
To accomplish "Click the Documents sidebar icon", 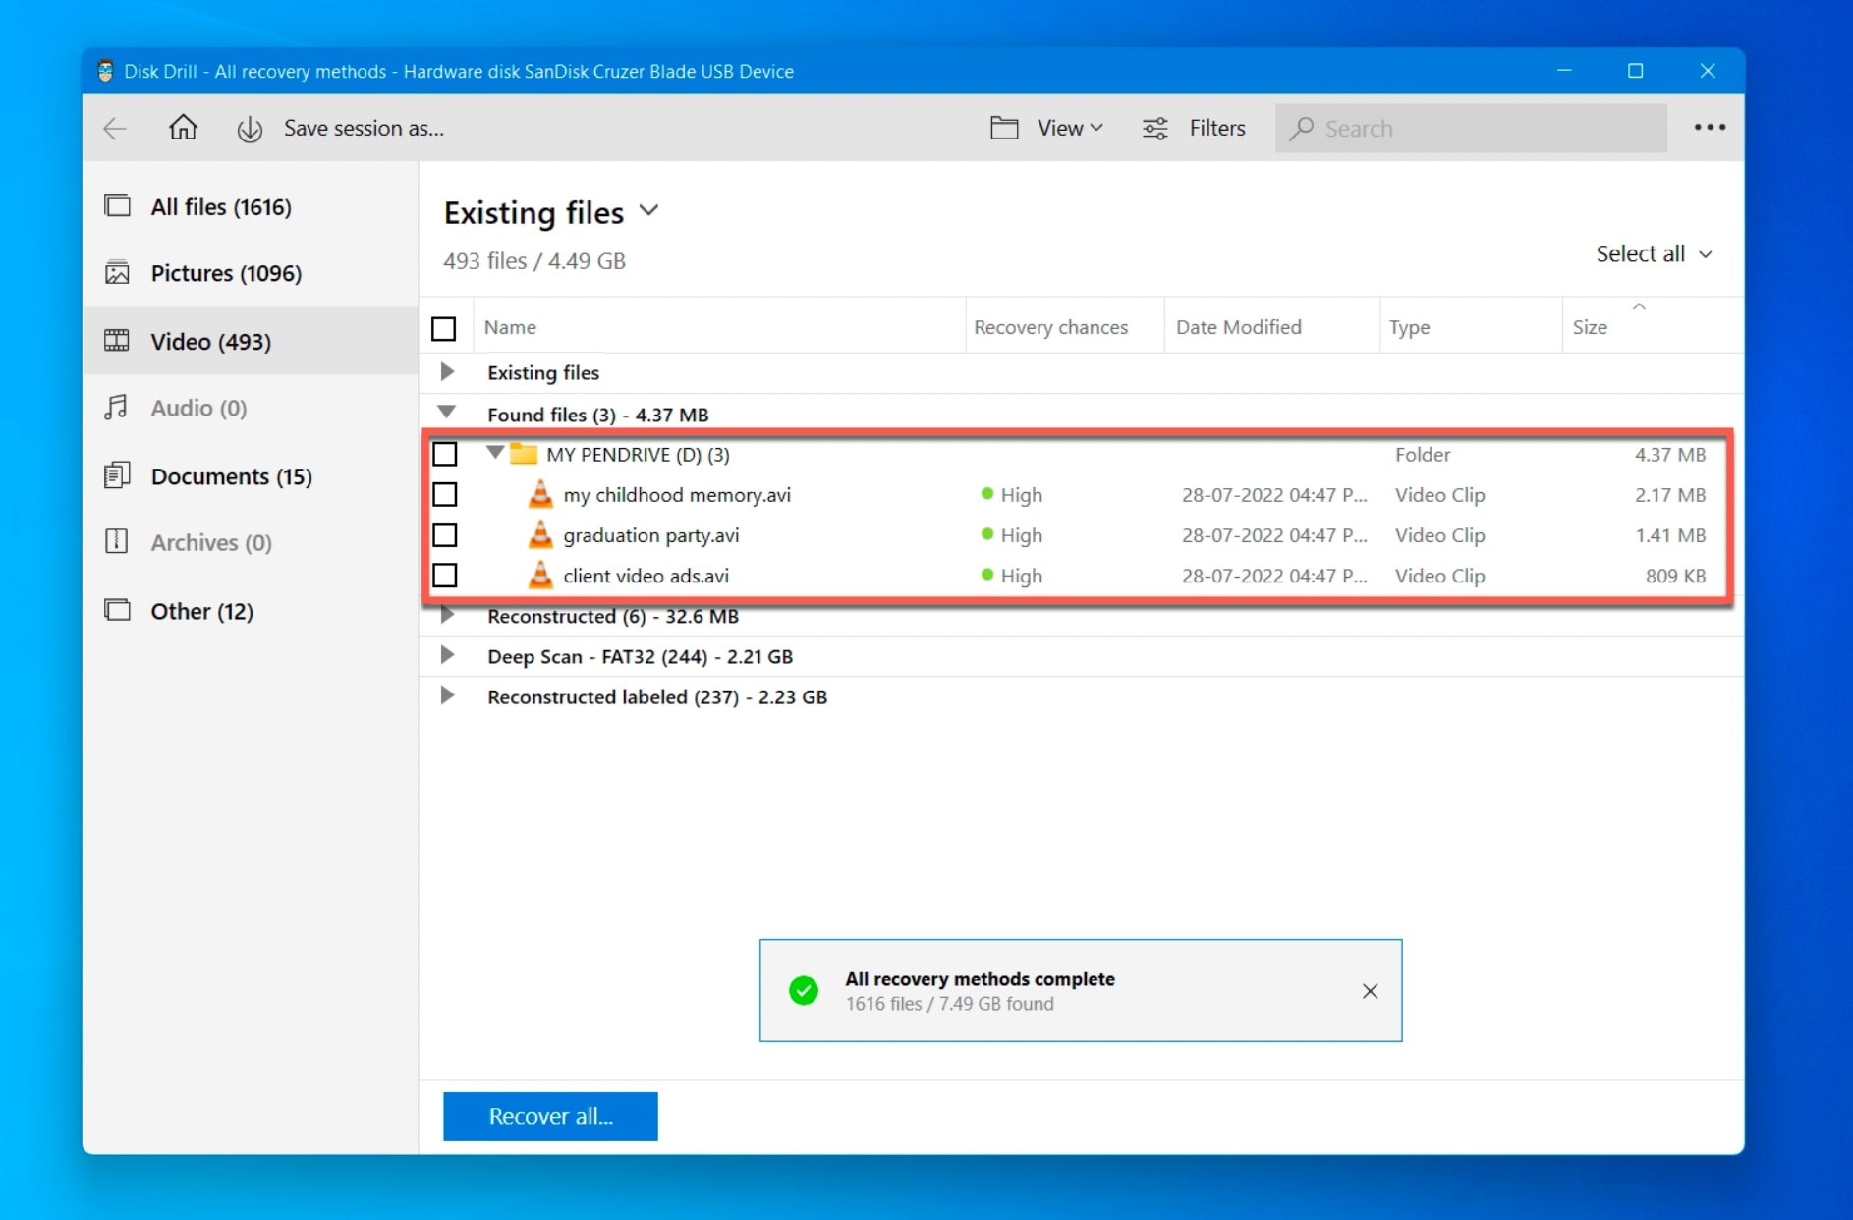I will tap(117, 475).
